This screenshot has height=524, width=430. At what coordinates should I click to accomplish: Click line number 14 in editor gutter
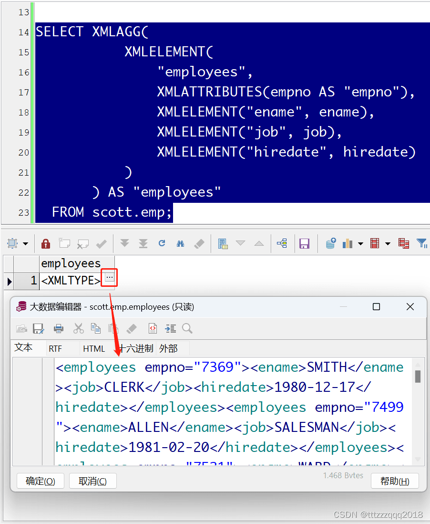click(x=24, y=32)
